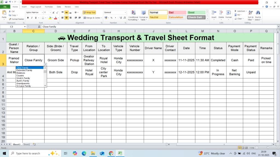Expand the number format General dropdown
The image size is (280, 157).
tap(125, 13)
